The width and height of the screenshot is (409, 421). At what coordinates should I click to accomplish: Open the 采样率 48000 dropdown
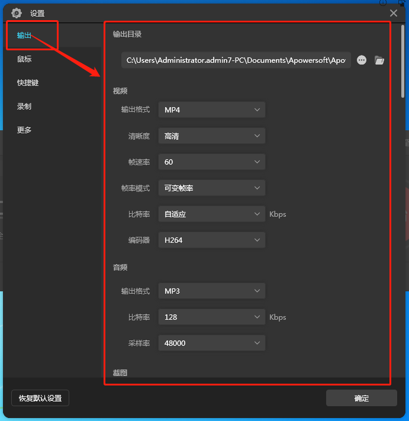pos(212,343)
